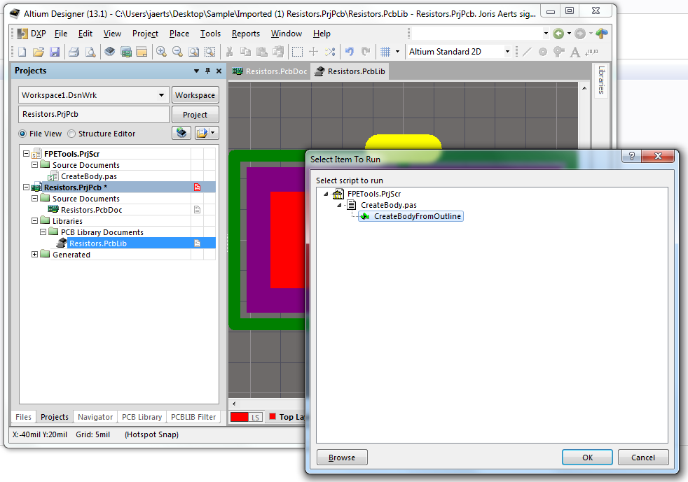Click the Place Coordinate icon
688x482 pixels.
point(591,52)
